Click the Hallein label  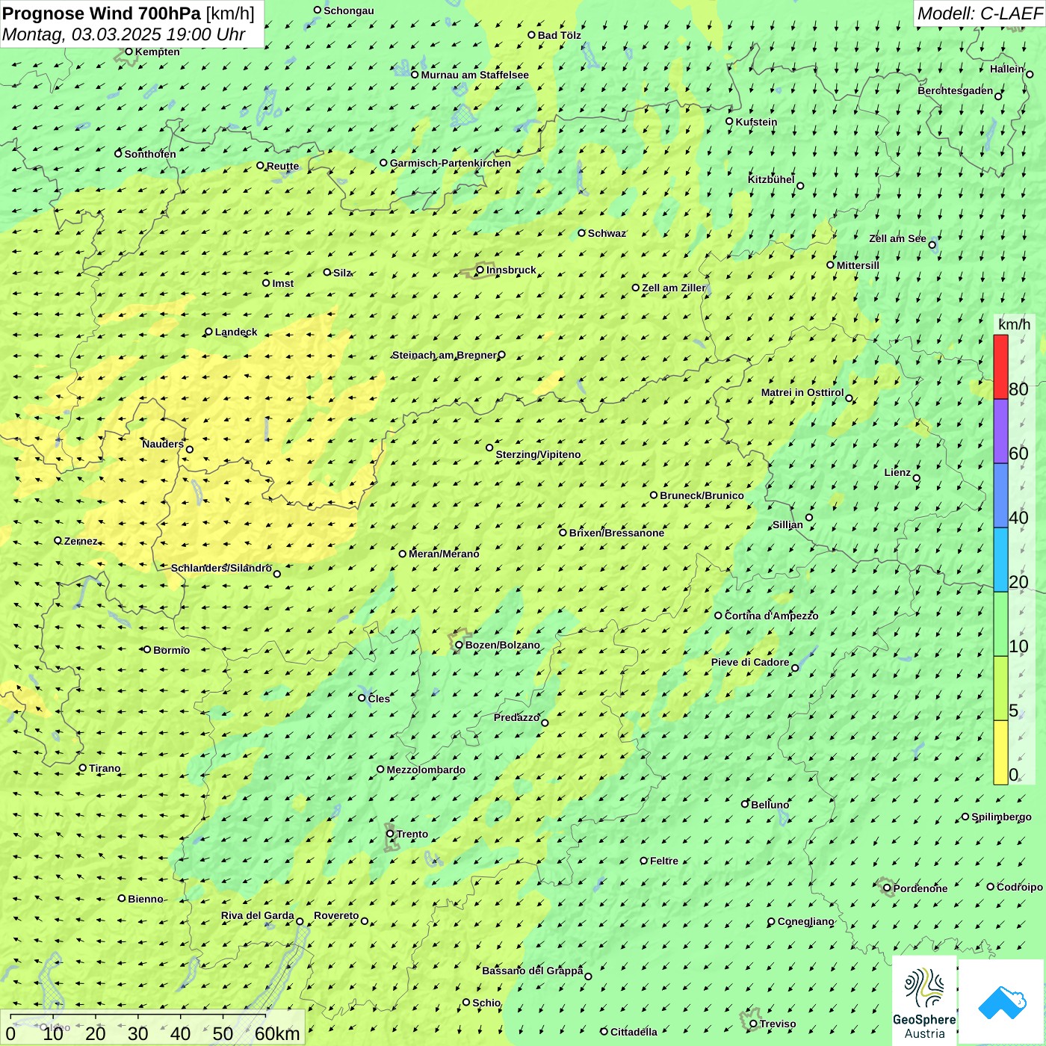(x=1006, y=69)
